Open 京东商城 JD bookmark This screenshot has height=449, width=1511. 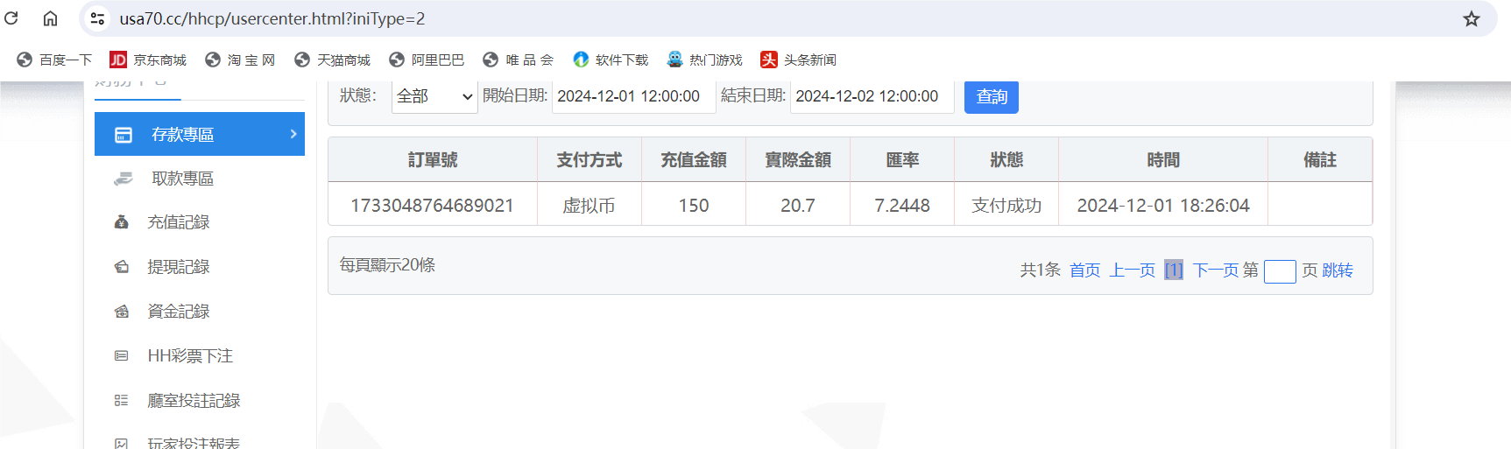click(x=148, y=60)
